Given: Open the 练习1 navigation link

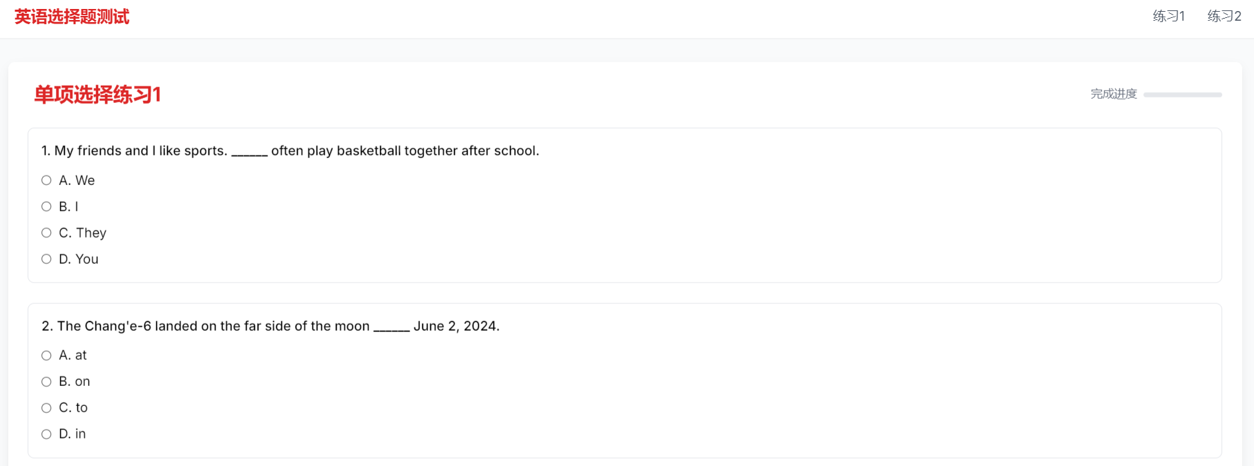Looking at the screenshot, I should tap(1168, 16).
